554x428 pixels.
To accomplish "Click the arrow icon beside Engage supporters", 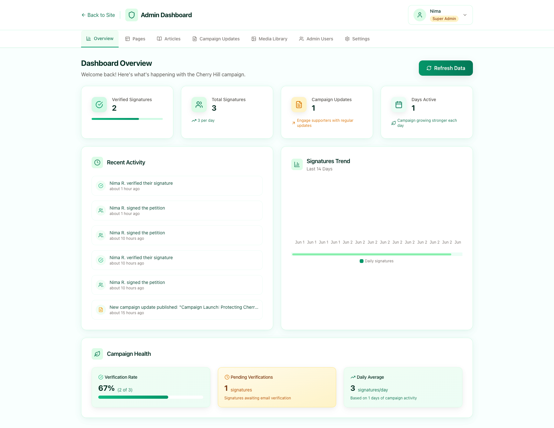I will point(294,123).
